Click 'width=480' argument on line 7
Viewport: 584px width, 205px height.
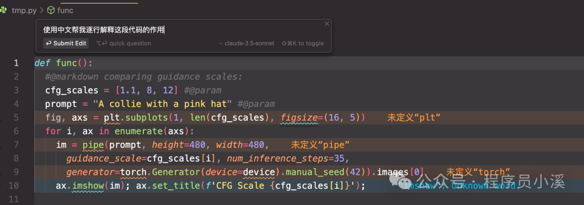tap(240, 145)
